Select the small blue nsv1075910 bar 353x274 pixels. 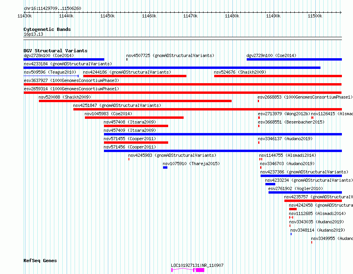click(x=165, y=167)
